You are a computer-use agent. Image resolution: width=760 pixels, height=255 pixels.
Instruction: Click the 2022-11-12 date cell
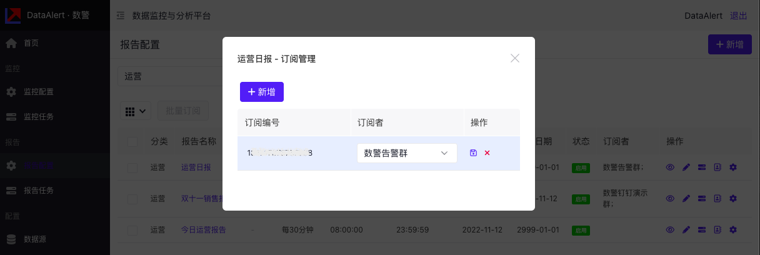pos(482,230)
